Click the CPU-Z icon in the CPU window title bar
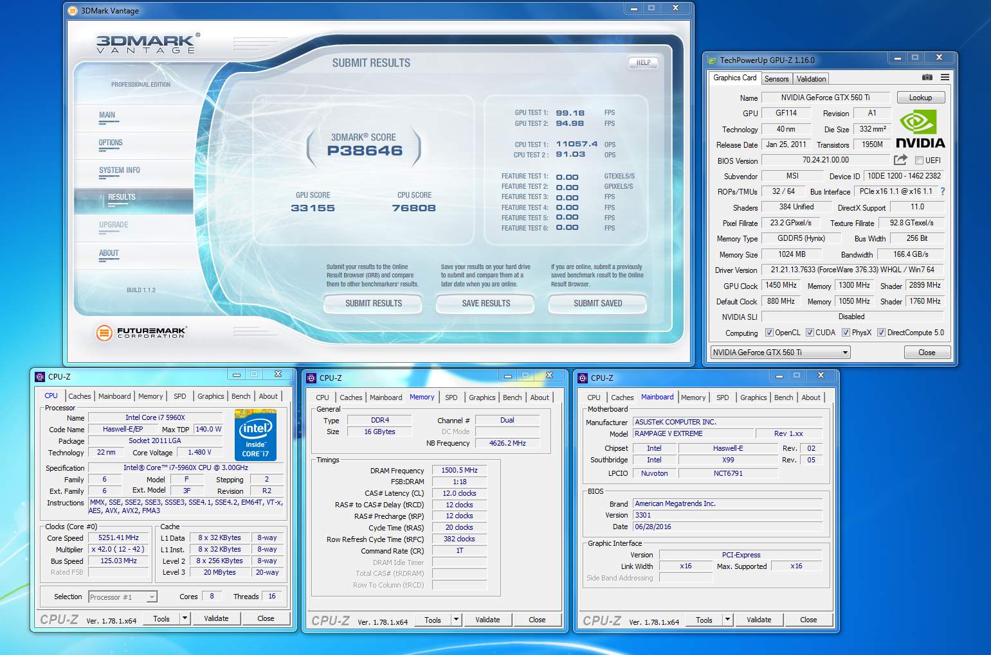 pyautogui.click(x=40, y=376)
